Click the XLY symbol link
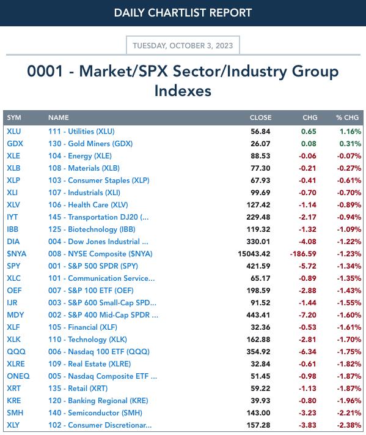Image resolution: width=366 pixels, height=435 pixels. point(13,425)
